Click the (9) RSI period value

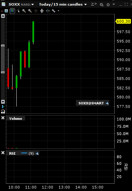click(31, 153)
